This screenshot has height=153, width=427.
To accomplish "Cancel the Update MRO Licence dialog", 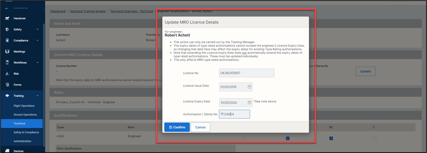I will coord(200,127).
